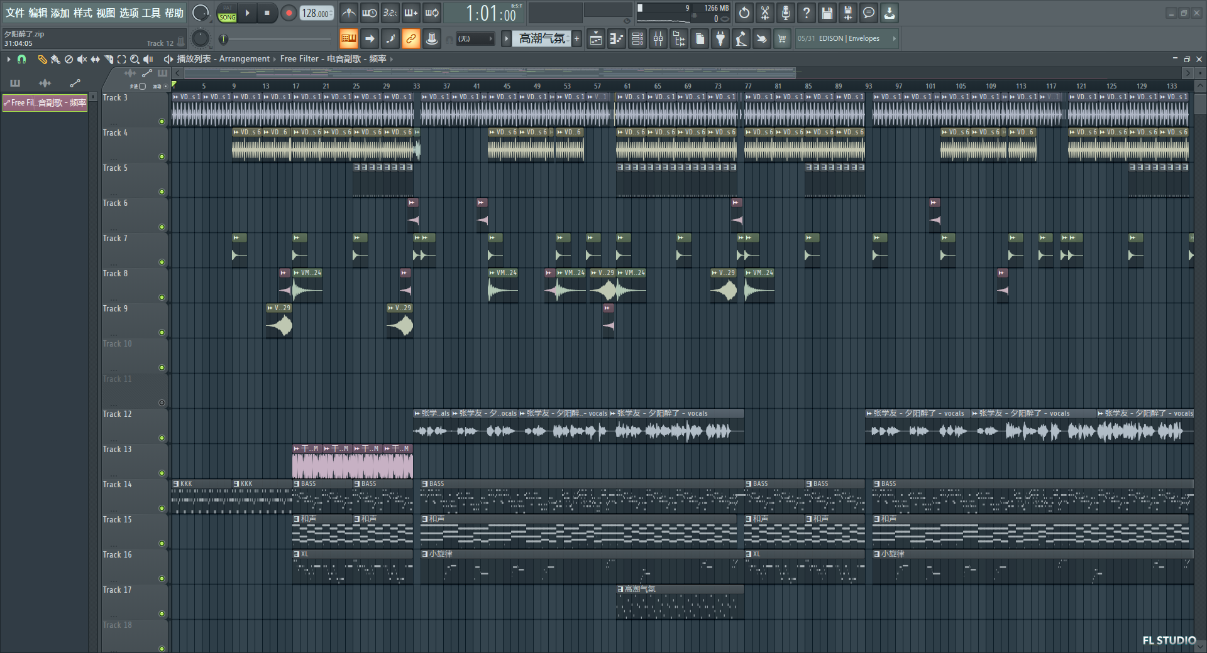Open the 选项 menu
This screenshot has width=1207, height=653.
(x=129, y=13)
